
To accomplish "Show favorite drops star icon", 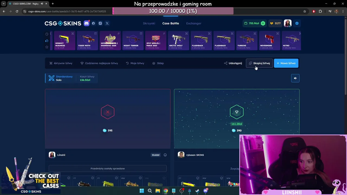I will click(47, 47).
